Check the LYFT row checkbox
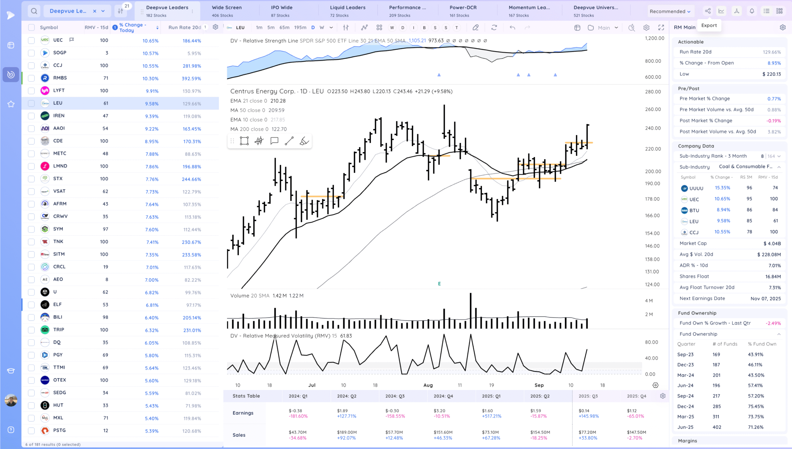 pos(31,91)
